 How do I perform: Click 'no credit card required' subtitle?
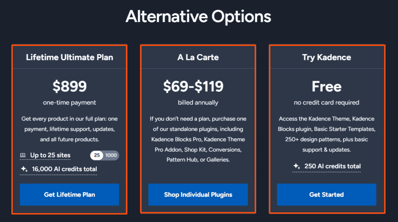click(326, 103)
